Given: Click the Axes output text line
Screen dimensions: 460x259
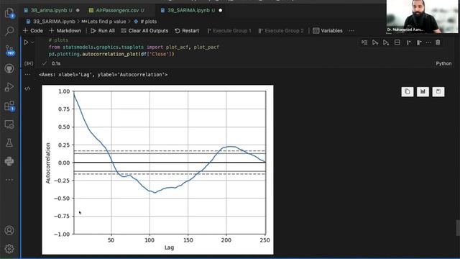Looking at the screenshot, I should tap(103, 75).
